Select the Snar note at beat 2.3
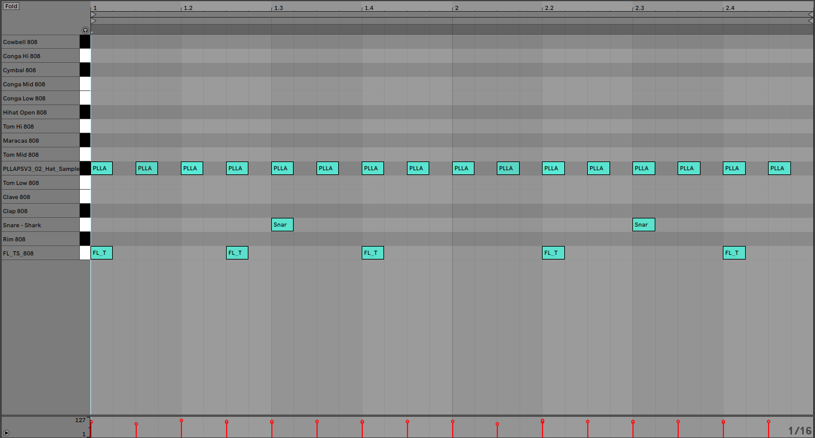The height and width of the screenshot is (438, 815). [644, 224]
